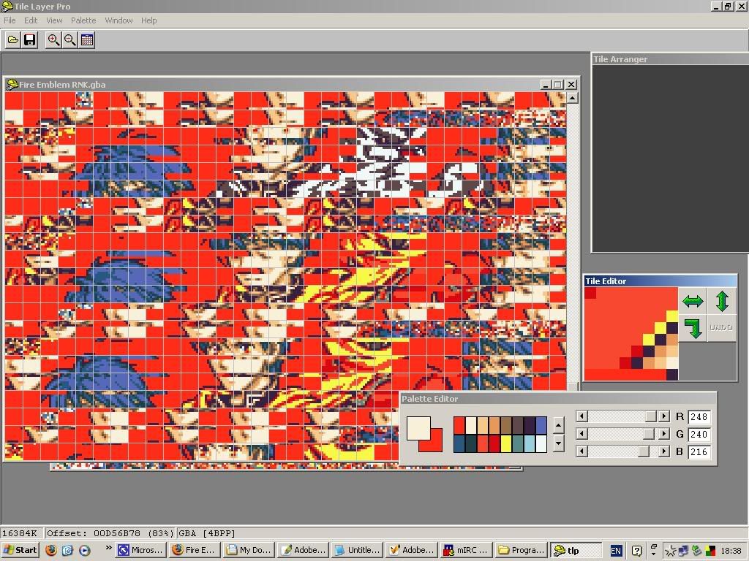Click the B slider thumb
The width and height of the screenshot is (749, 561).
point(644,451)
